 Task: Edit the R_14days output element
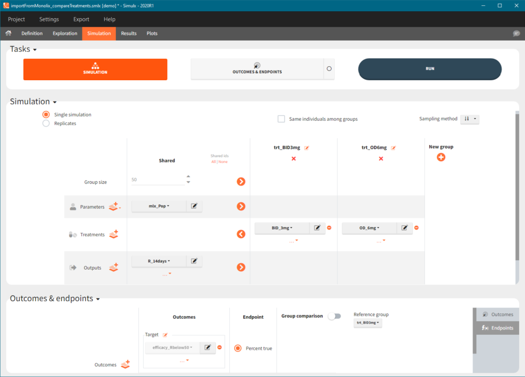click(194, 261)
